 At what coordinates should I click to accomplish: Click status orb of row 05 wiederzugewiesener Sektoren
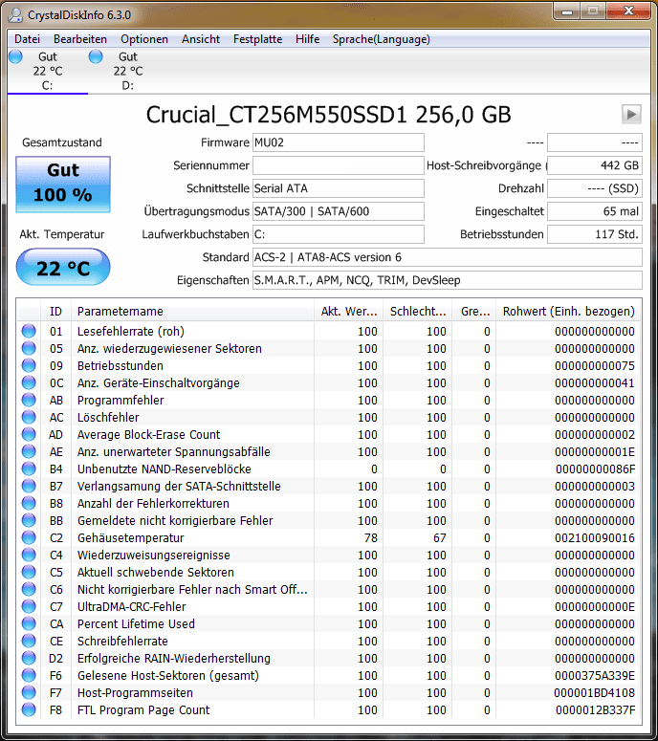[x=29, y=348]
